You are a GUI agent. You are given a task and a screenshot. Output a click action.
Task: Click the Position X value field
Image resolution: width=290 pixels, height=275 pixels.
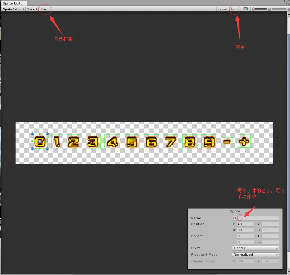tap(245, 224)
